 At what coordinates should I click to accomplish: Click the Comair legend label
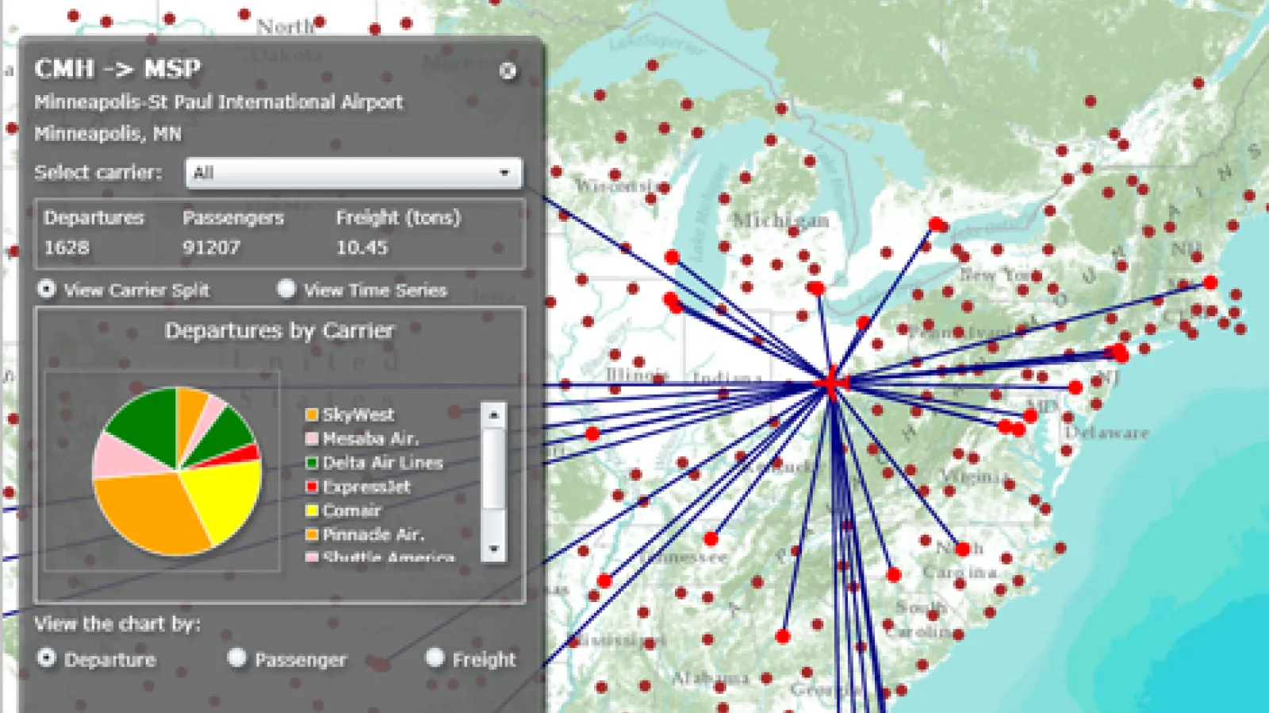point(351,510)
